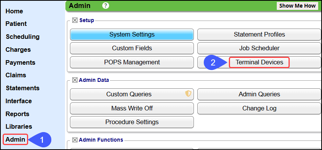Open the Libraries menu item
The width and height of the screenshot is (322, 150).
pyautogui.click(x=19, y=126)
